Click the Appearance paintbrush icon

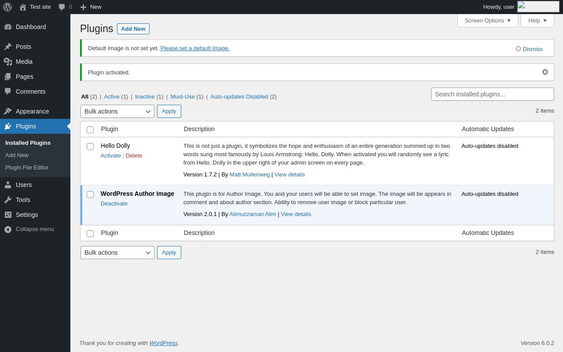tap(8, 111)
